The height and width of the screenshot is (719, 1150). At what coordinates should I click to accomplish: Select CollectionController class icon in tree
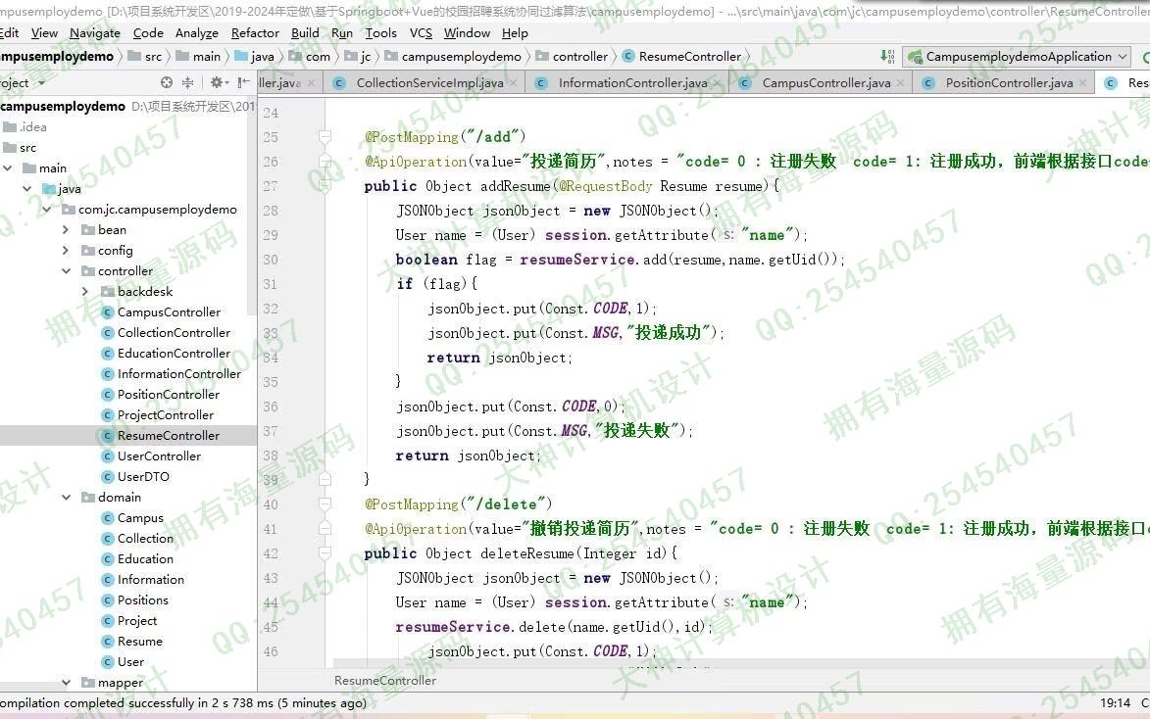[x=107, y=333]
